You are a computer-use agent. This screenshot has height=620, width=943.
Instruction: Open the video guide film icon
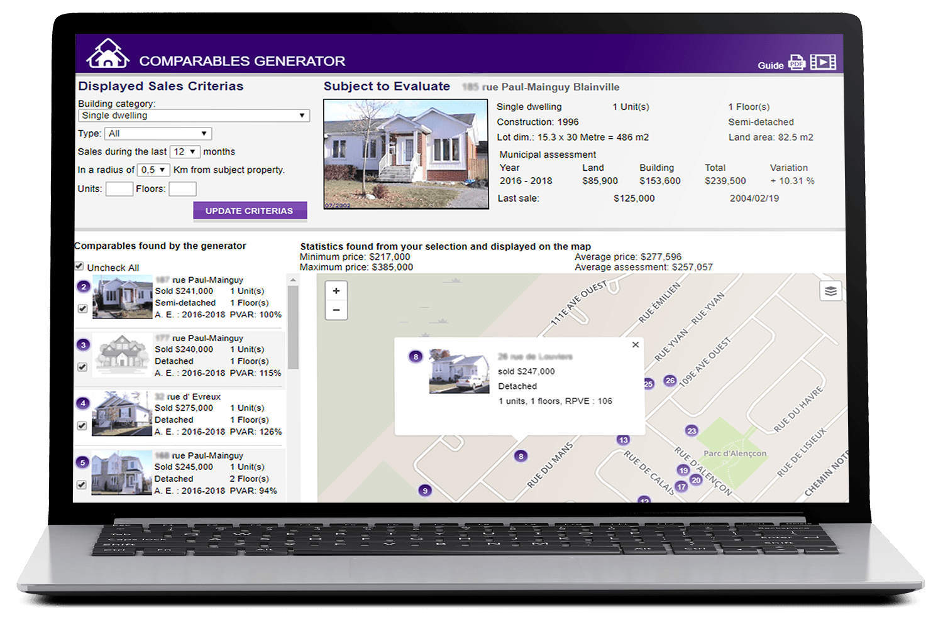coord(823,62)
